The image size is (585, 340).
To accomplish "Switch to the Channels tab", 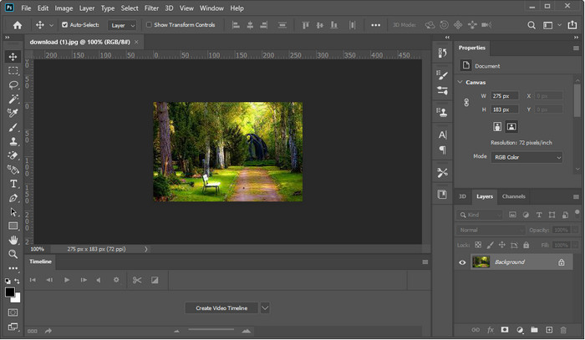I will (513, 196).
